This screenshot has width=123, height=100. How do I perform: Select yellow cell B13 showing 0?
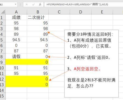point(38,85)
